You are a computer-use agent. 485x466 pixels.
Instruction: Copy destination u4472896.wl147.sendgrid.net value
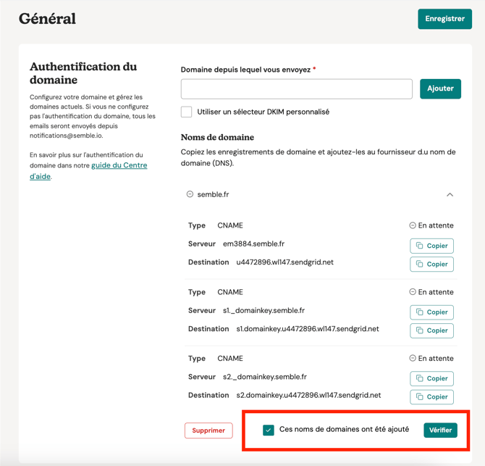tap(432, 264)
